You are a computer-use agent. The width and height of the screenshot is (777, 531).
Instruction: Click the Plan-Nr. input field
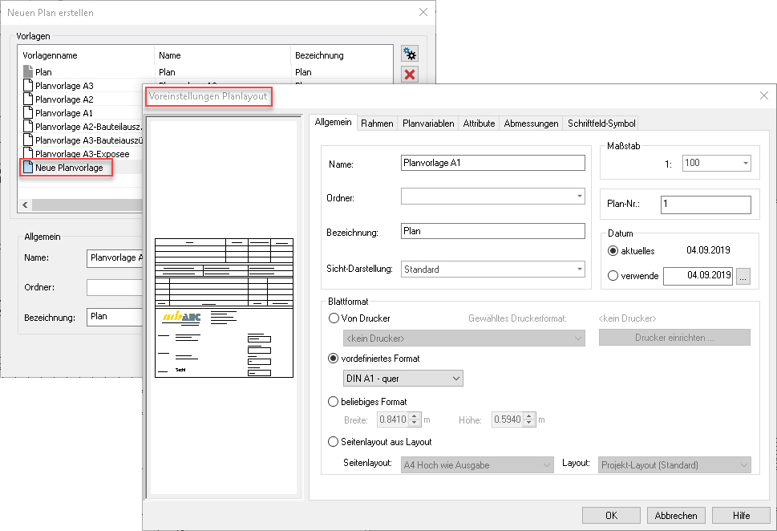coord(706,205)
